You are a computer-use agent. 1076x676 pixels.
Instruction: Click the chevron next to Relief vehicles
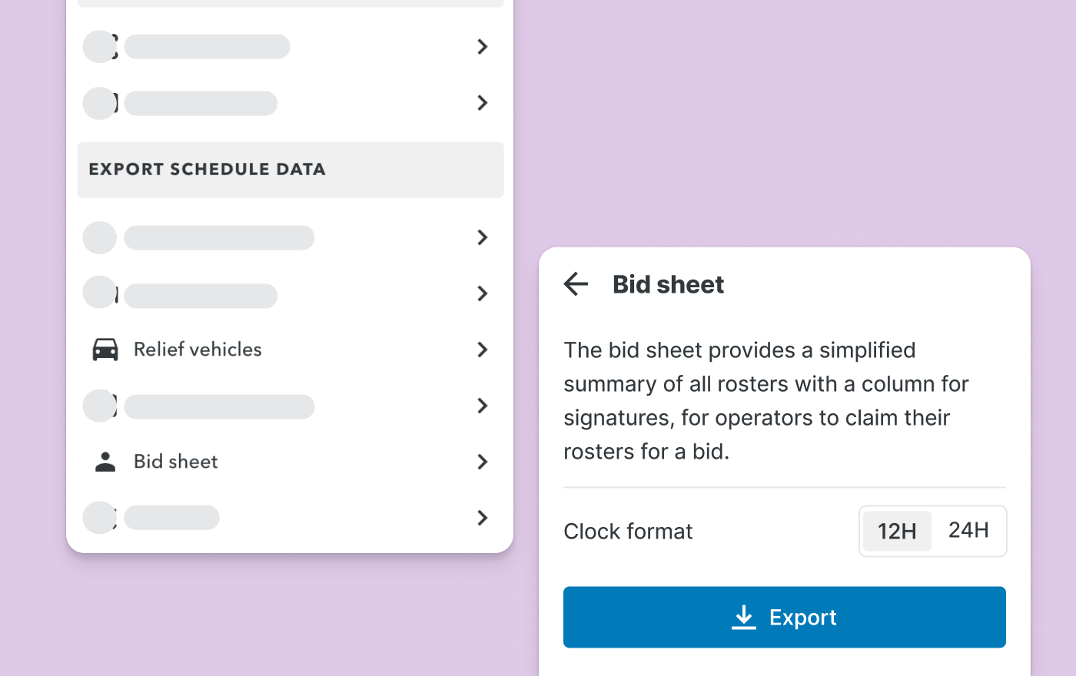[482, 350]
